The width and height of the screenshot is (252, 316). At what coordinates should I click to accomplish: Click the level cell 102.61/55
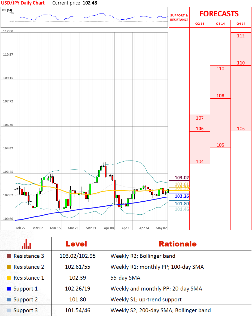pyautogui.click(x=78, y=267)
